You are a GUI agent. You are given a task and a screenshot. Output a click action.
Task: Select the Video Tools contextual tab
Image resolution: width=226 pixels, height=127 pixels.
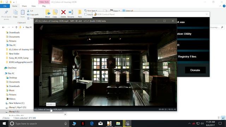[44, 2]
